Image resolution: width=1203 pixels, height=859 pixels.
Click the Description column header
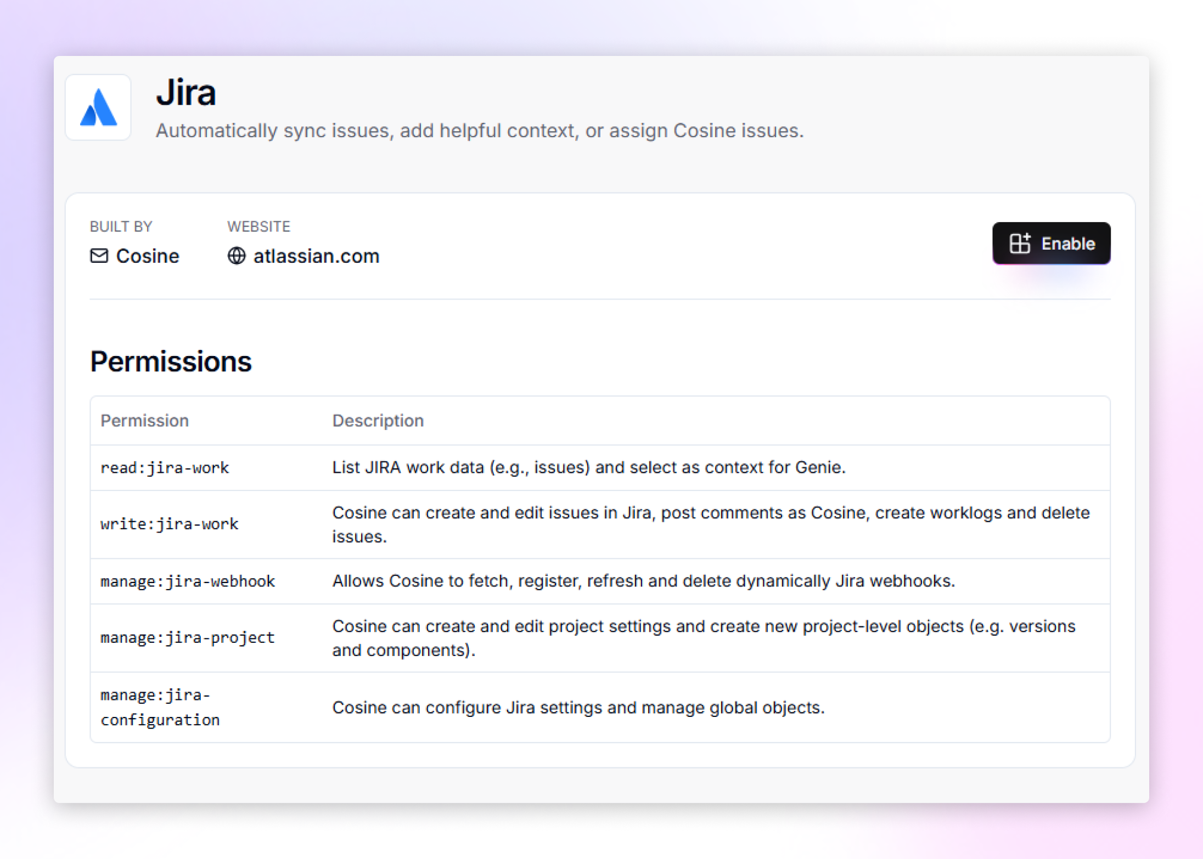coord(378,420)
